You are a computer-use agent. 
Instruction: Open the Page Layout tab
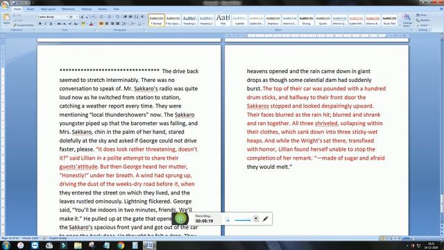coord(48,9)
